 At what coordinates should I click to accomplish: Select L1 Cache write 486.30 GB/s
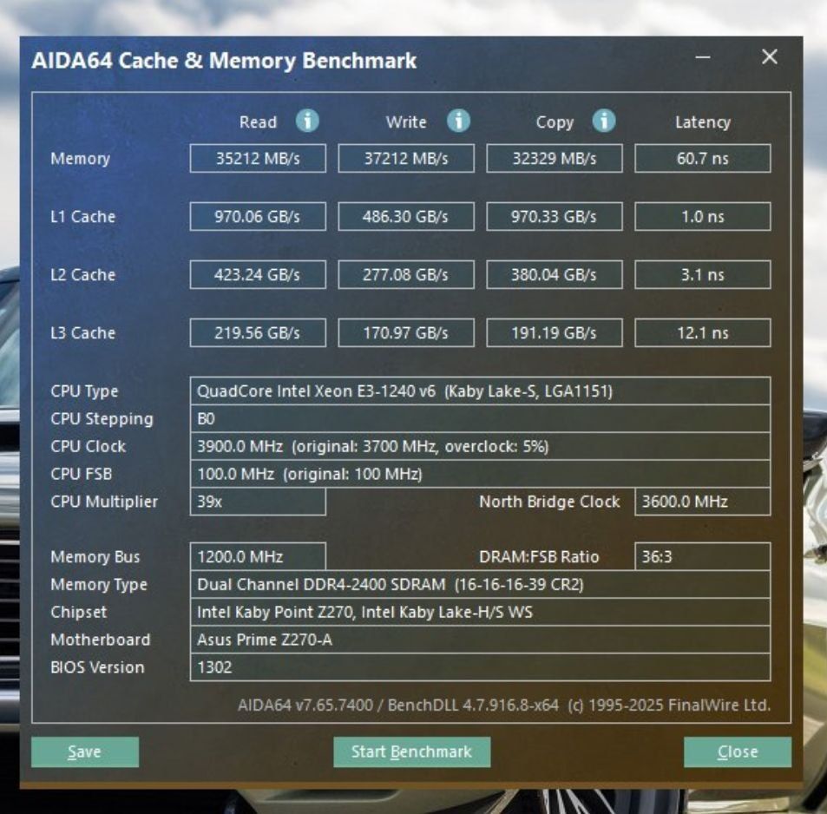[406, 216]
